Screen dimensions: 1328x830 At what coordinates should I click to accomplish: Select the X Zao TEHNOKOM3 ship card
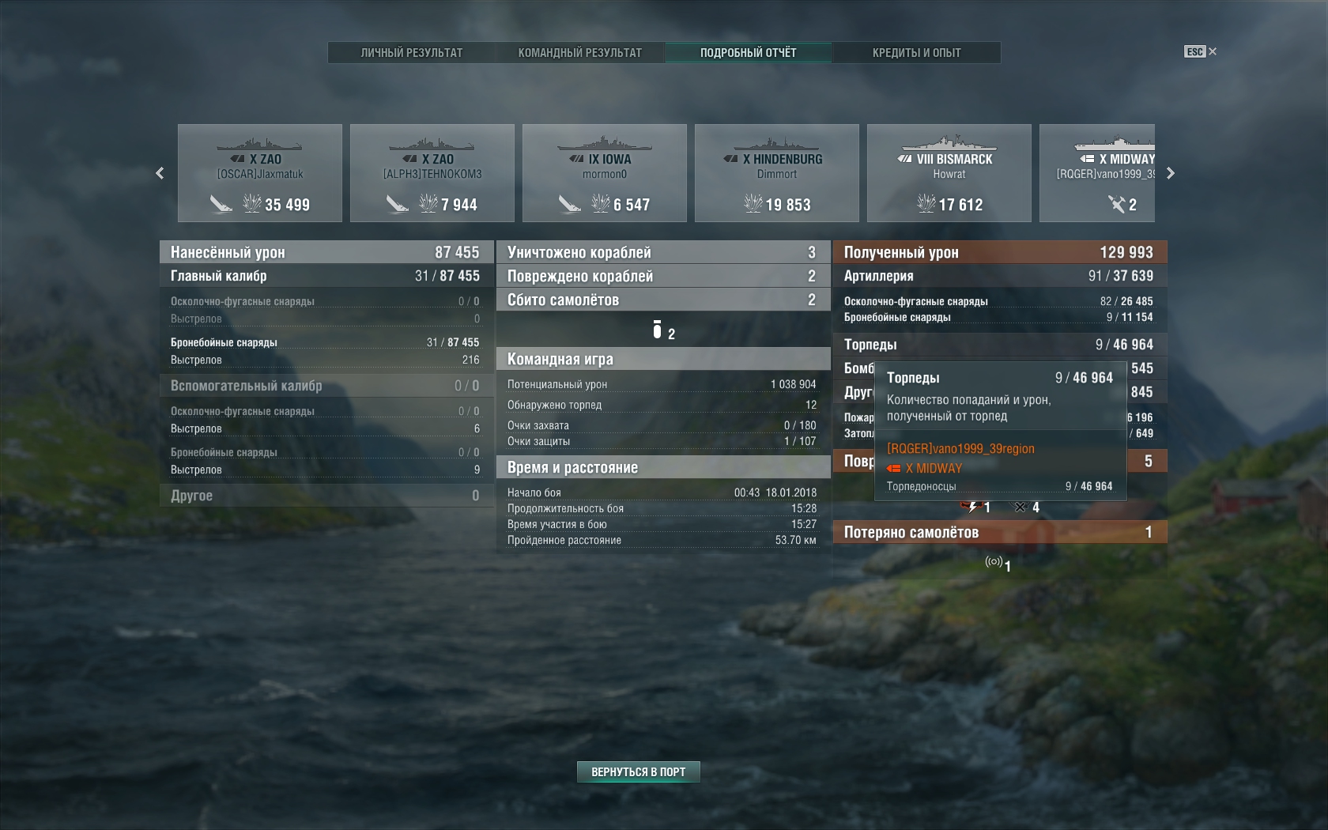point(432,173)
